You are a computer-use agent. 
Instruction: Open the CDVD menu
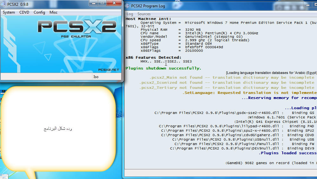(x=24, y=12)
